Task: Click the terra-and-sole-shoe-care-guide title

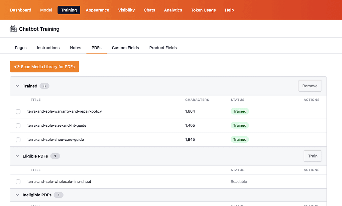Action: (x=55, y=139)
